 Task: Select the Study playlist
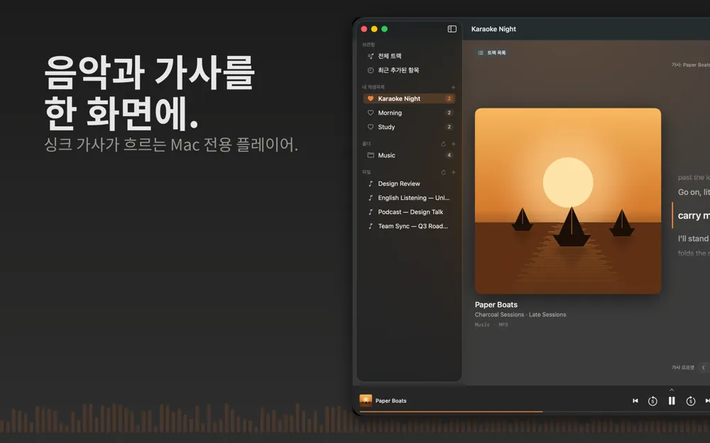click(409, 127)
